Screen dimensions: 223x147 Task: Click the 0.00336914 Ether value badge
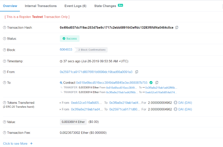click(73, 122)
